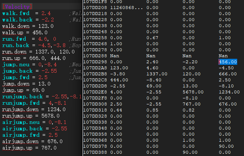Click the 120.00 memory cell
The image size is (244, 156).
point(192,74)
